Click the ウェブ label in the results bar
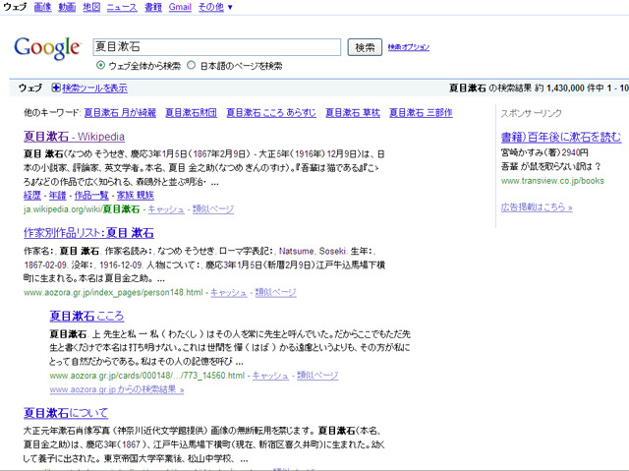Image resolution: width=629 pixels, height=471 pixels. (x=30, y=88)
